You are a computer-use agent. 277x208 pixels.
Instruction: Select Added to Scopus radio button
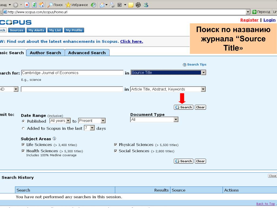[23, 128]
